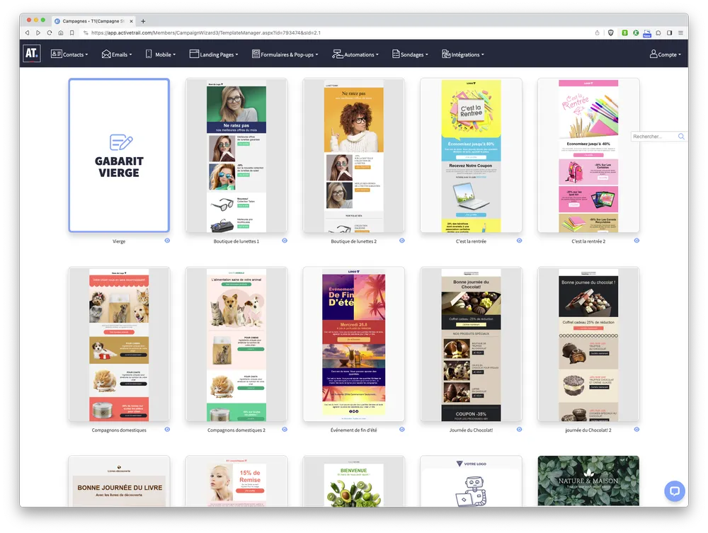Click the ActiveTrail logo

click(x=32, y=54)
